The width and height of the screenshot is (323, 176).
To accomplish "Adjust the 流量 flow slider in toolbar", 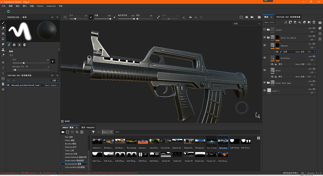I will 102,19.
